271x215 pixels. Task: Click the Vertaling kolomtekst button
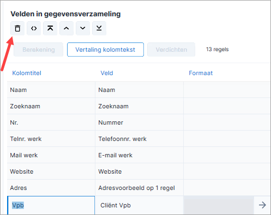click(x=105, y=50)
